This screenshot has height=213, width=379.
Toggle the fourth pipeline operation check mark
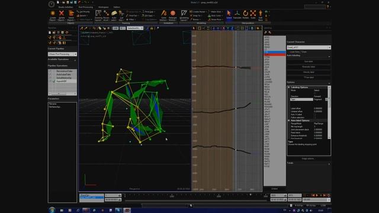(x=54, y=82)
